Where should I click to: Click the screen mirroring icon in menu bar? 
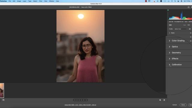pyautogui.click(x=149, y=1)
